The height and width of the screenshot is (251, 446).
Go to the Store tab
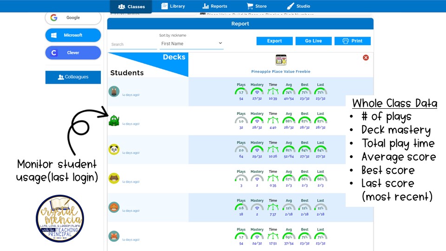point(256,7)
